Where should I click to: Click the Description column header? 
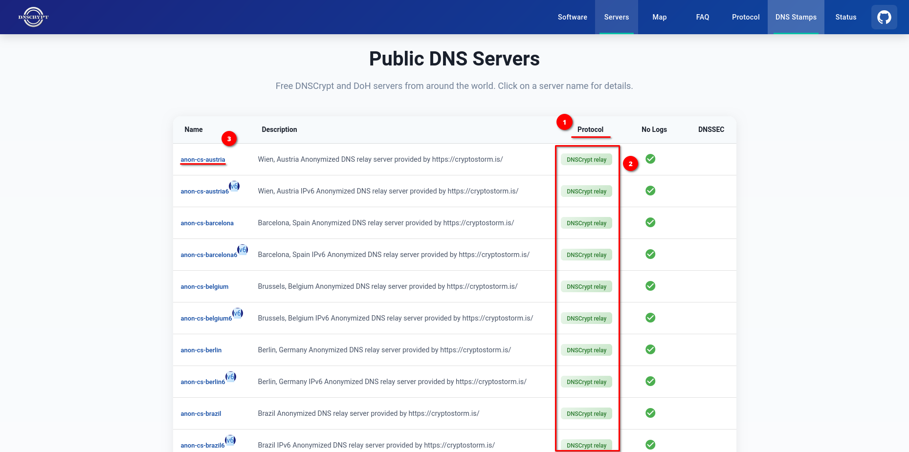click(279, 129)
